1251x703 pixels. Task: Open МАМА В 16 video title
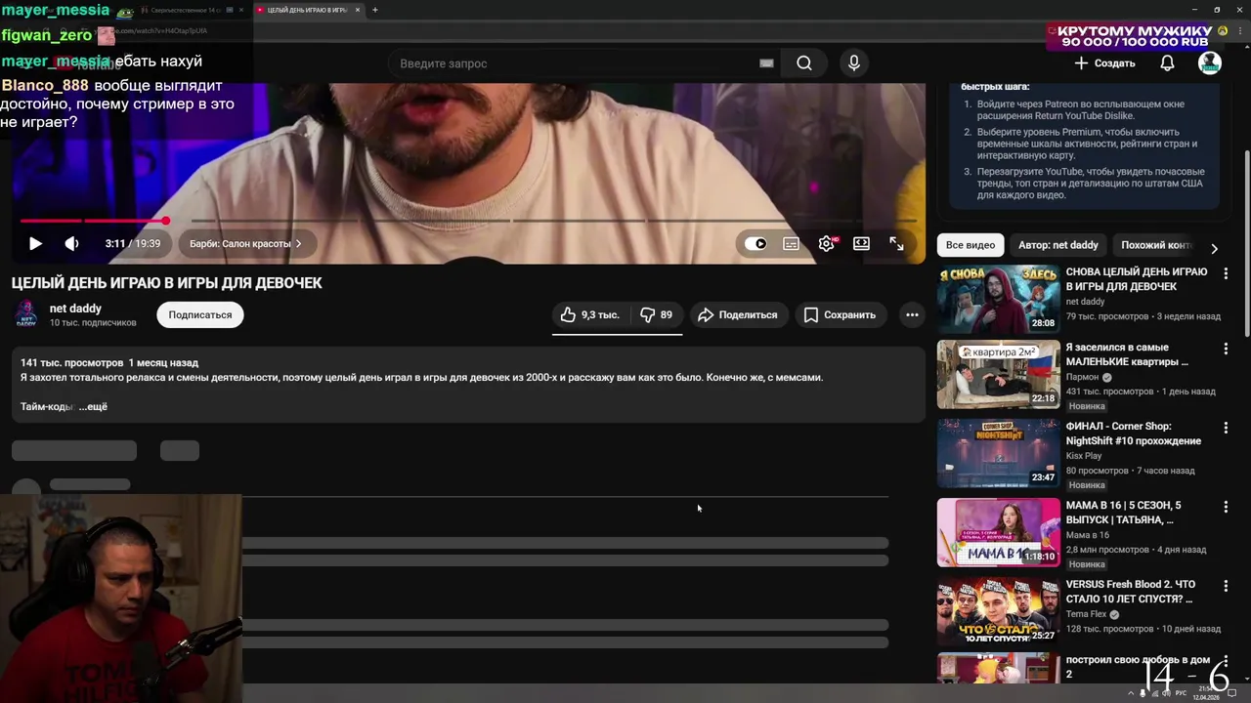[x=1123, y=513]
